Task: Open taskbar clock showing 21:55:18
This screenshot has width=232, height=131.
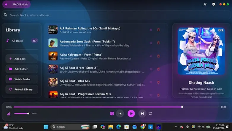Action: pos(219,127)
